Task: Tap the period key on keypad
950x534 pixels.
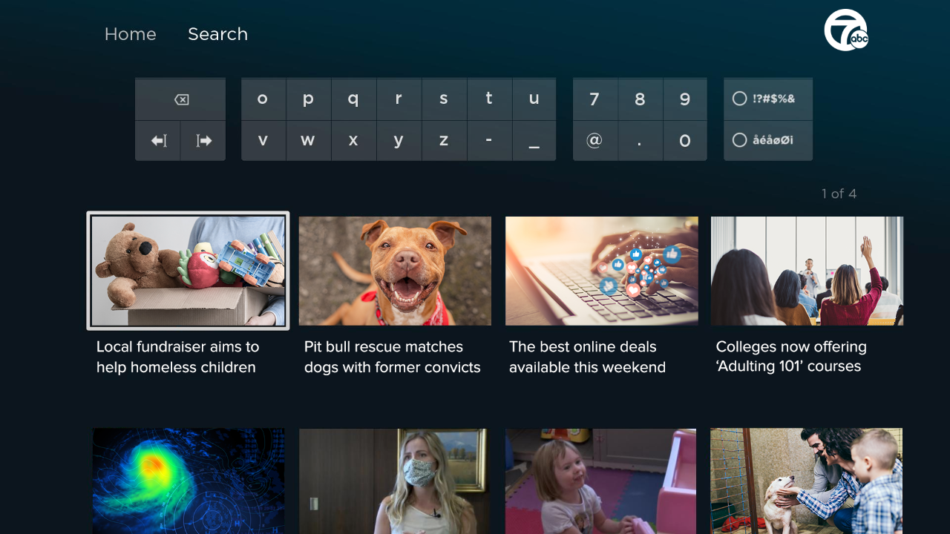Action: [x=640, y=141]
